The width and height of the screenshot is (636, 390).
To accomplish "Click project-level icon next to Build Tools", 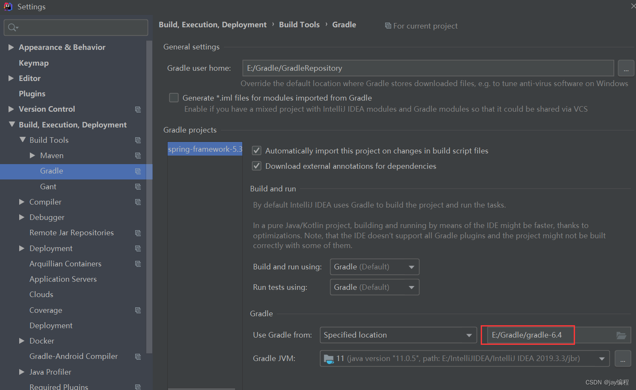I will point(138,140).
